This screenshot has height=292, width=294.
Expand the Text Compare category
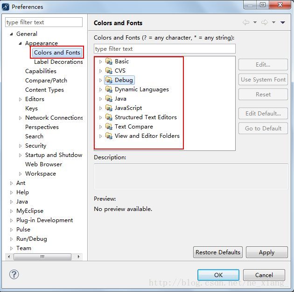click(x=100, y=127)
